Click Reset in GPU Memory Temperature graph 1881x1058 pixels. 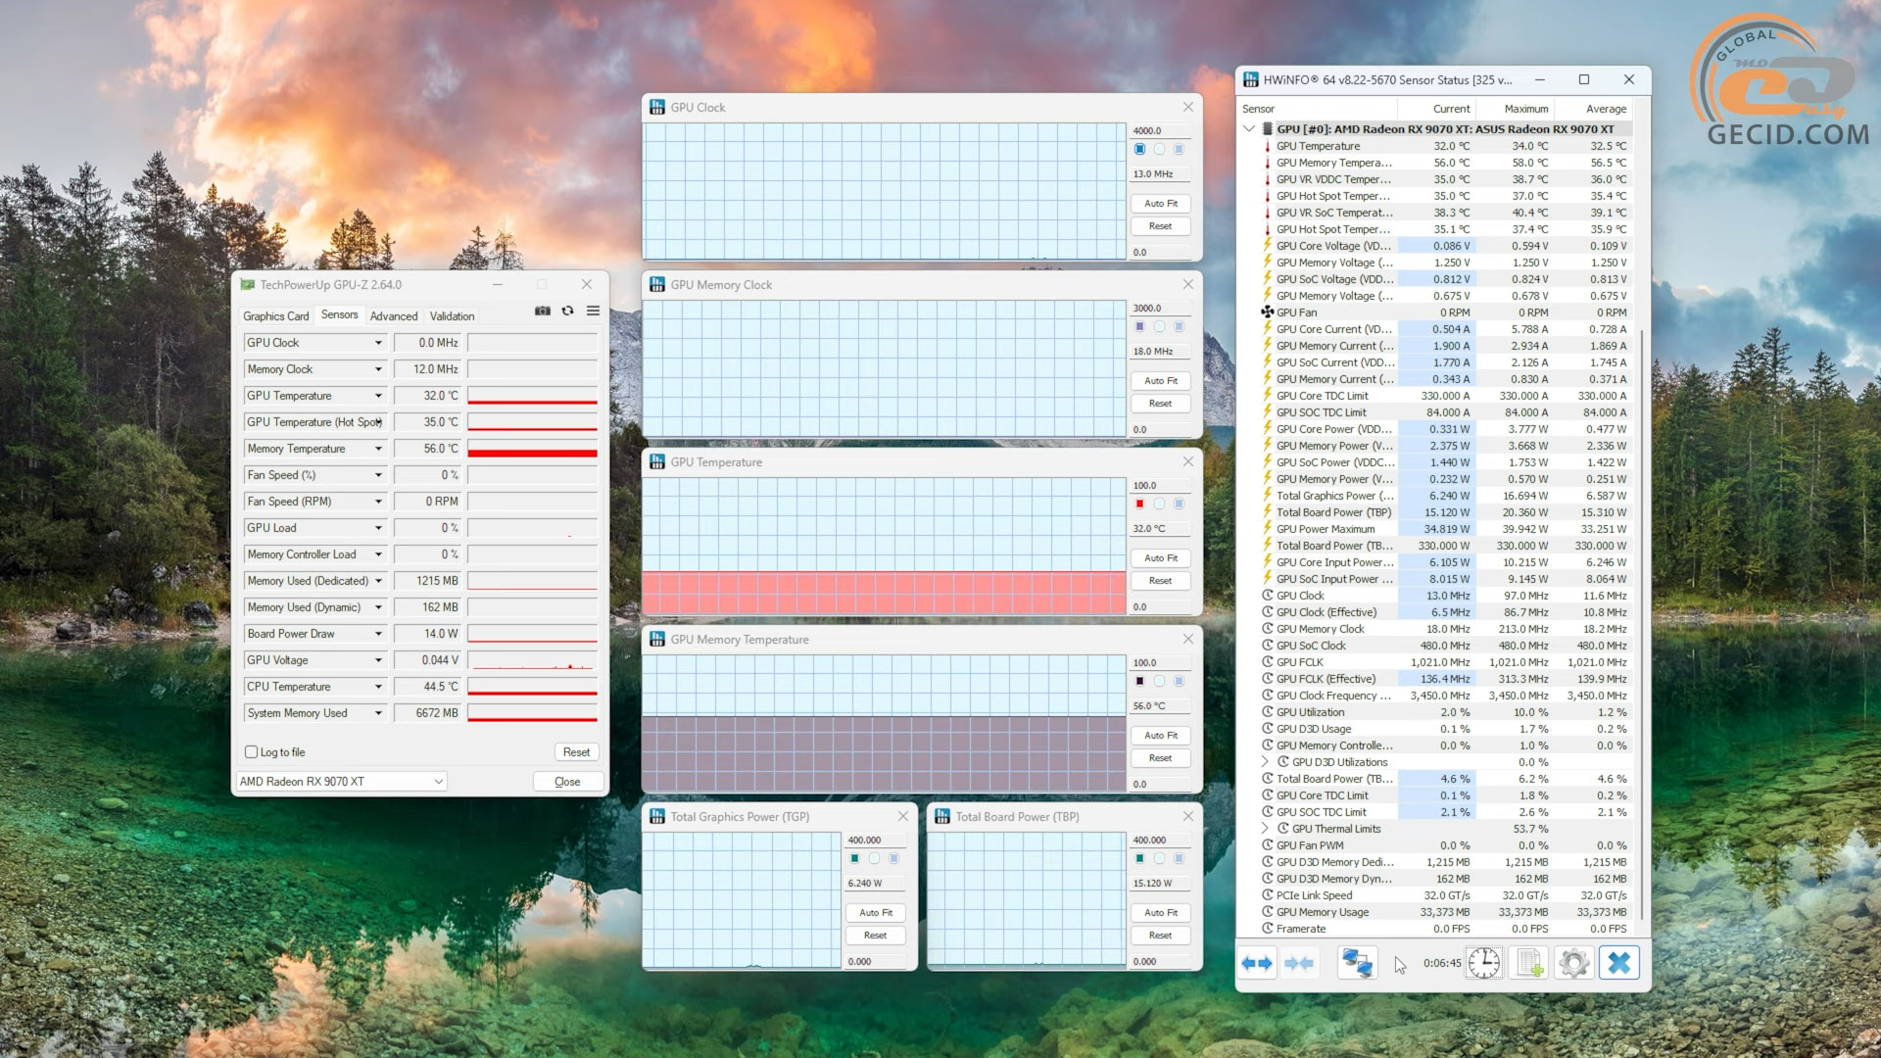[x=1161, y=758]
